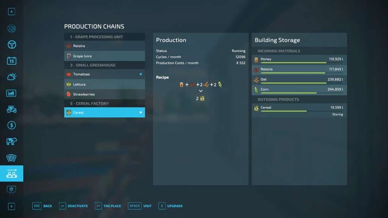
Task: Open the prices chart icon
Action: [11, 93]
